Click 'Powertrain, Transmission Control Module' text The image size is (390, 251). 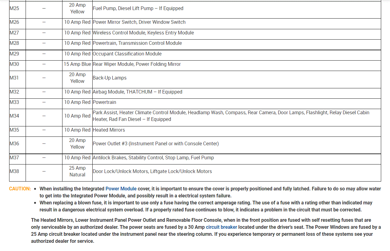137,43
